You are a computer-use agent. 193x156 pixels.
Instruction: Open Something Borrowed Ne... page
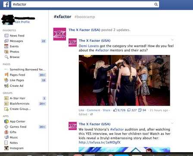tap(28, 69)
